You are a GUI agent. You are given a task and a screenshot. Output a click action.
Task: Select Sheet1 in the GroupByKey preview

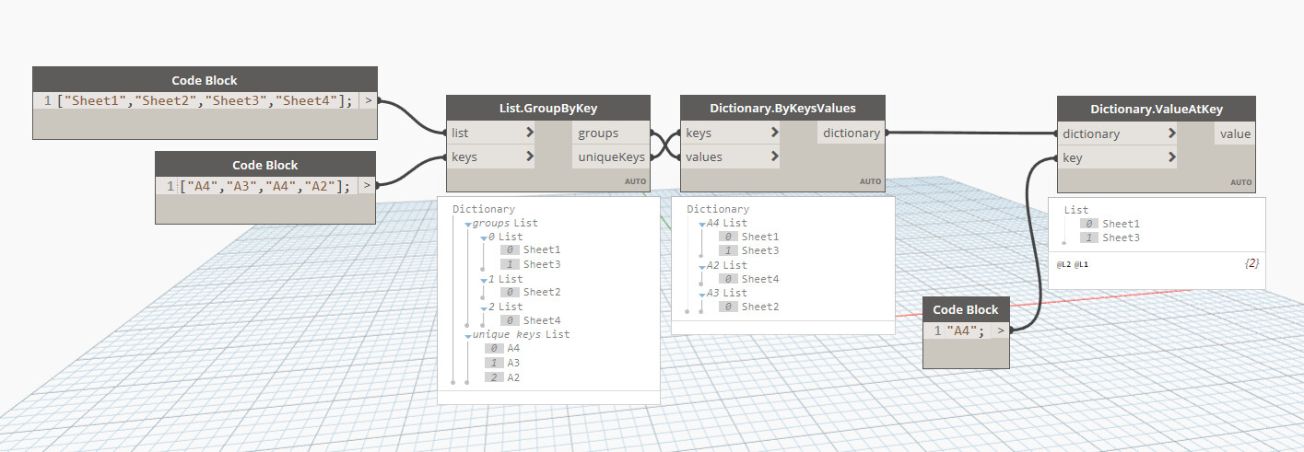[542, 250]
